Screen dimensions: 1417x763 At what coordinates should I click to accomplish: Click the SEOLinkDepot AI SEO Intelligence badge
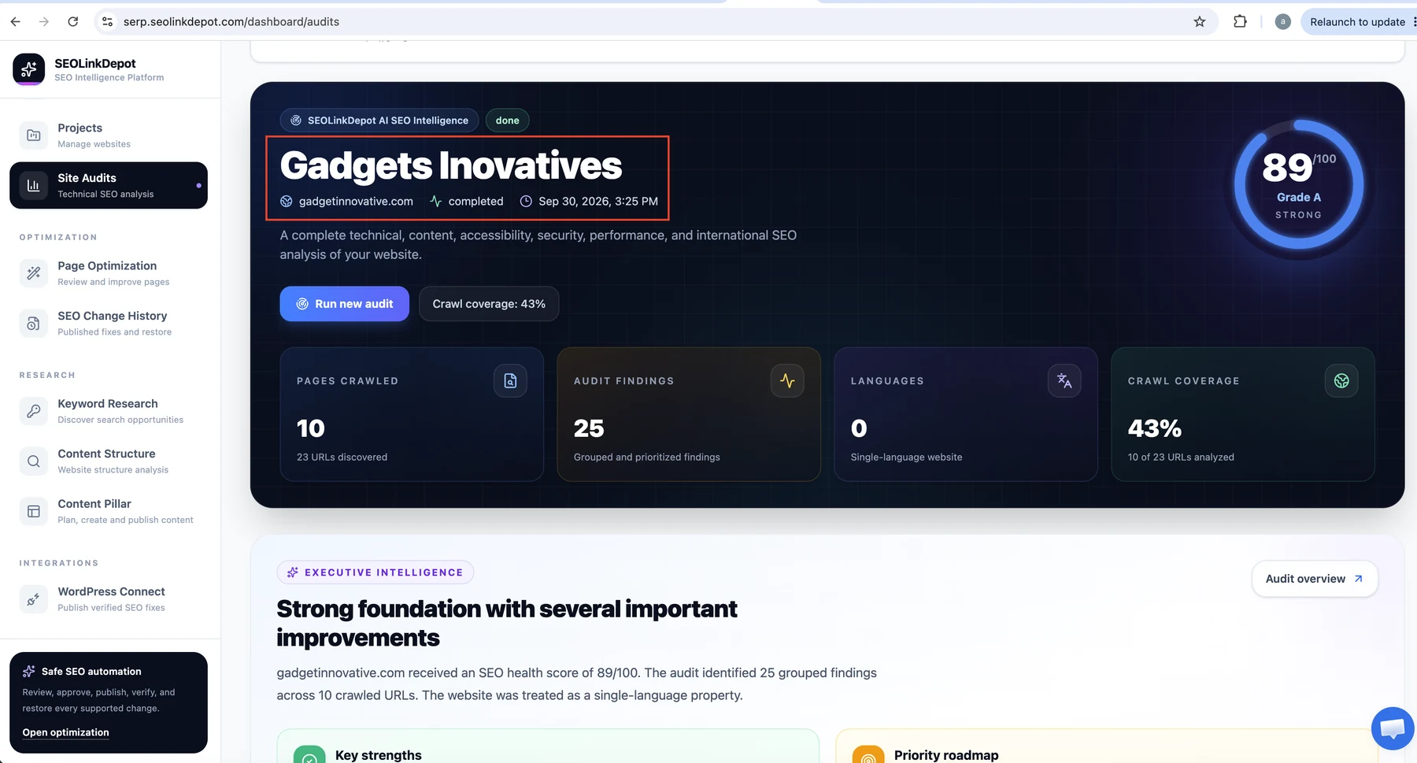coord(379,120)
